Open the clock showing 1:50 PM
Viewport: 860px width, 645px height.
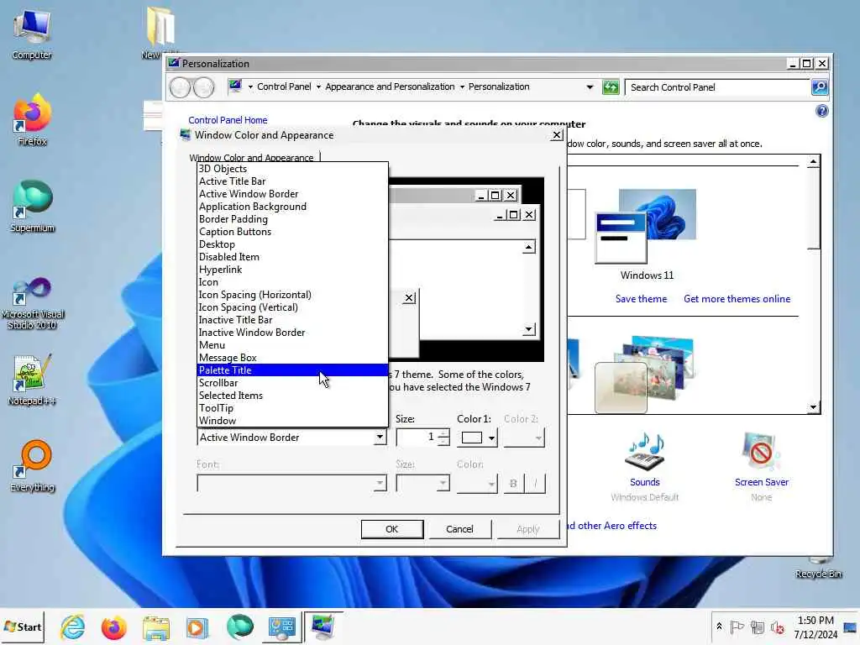(x=815, y=627)
